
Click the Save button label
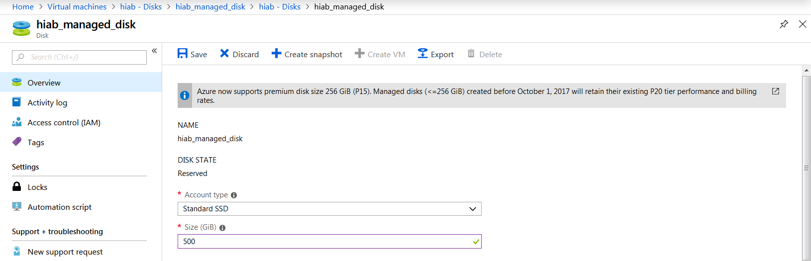(x=199, y=55)
